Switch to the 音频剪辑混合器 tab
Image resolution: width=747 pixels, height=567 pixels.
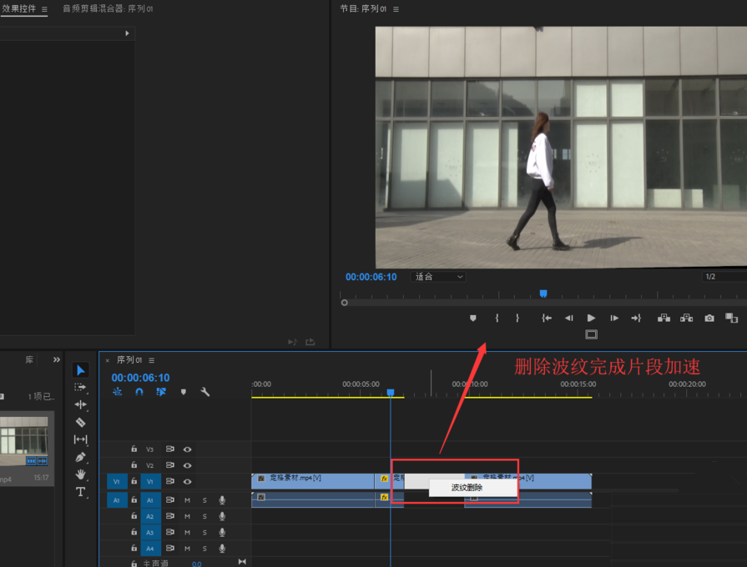(92, 10)
